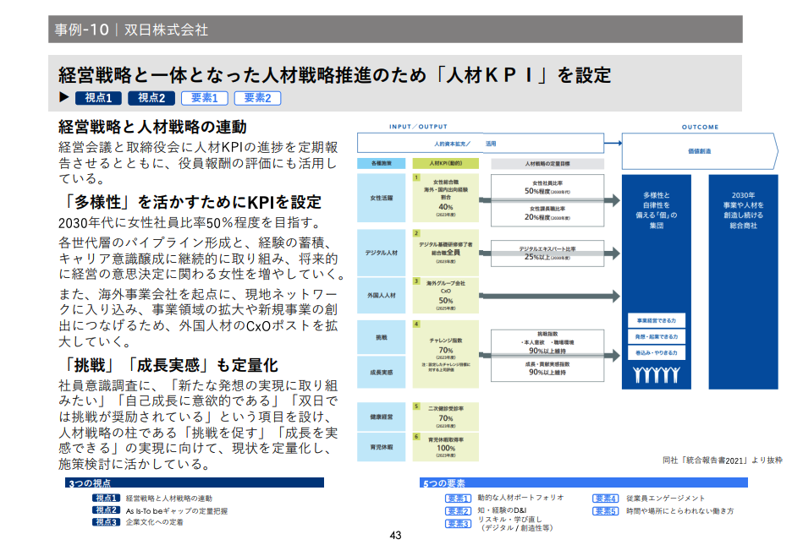Click number 1 badge in 女性総合職 box
This screenshot has height=545, width=792.
416,178
